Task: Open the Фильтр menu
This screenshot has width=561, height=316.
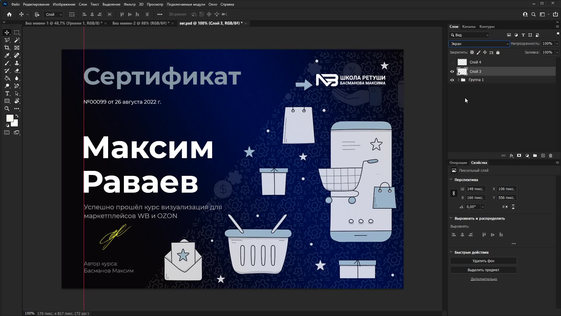Action: (x=129, y=4)
